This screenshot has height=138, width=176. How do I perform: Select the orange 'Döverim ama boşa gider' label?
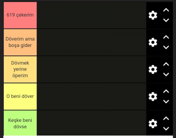click(x=20, y=42)
